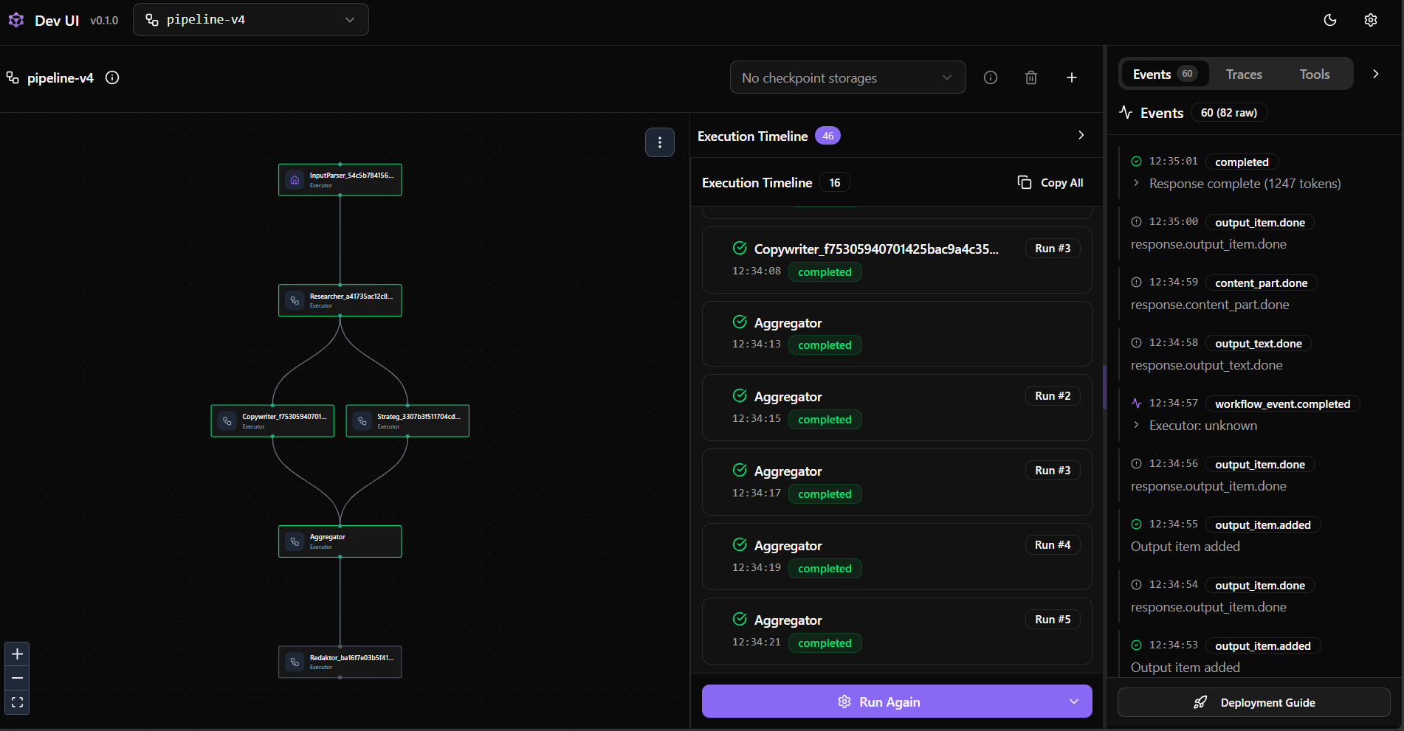This screenshot has width=1404, height=731.
Task: Click completed status of 12:34:21 Aggregator
Action: (x=825, y=643)
